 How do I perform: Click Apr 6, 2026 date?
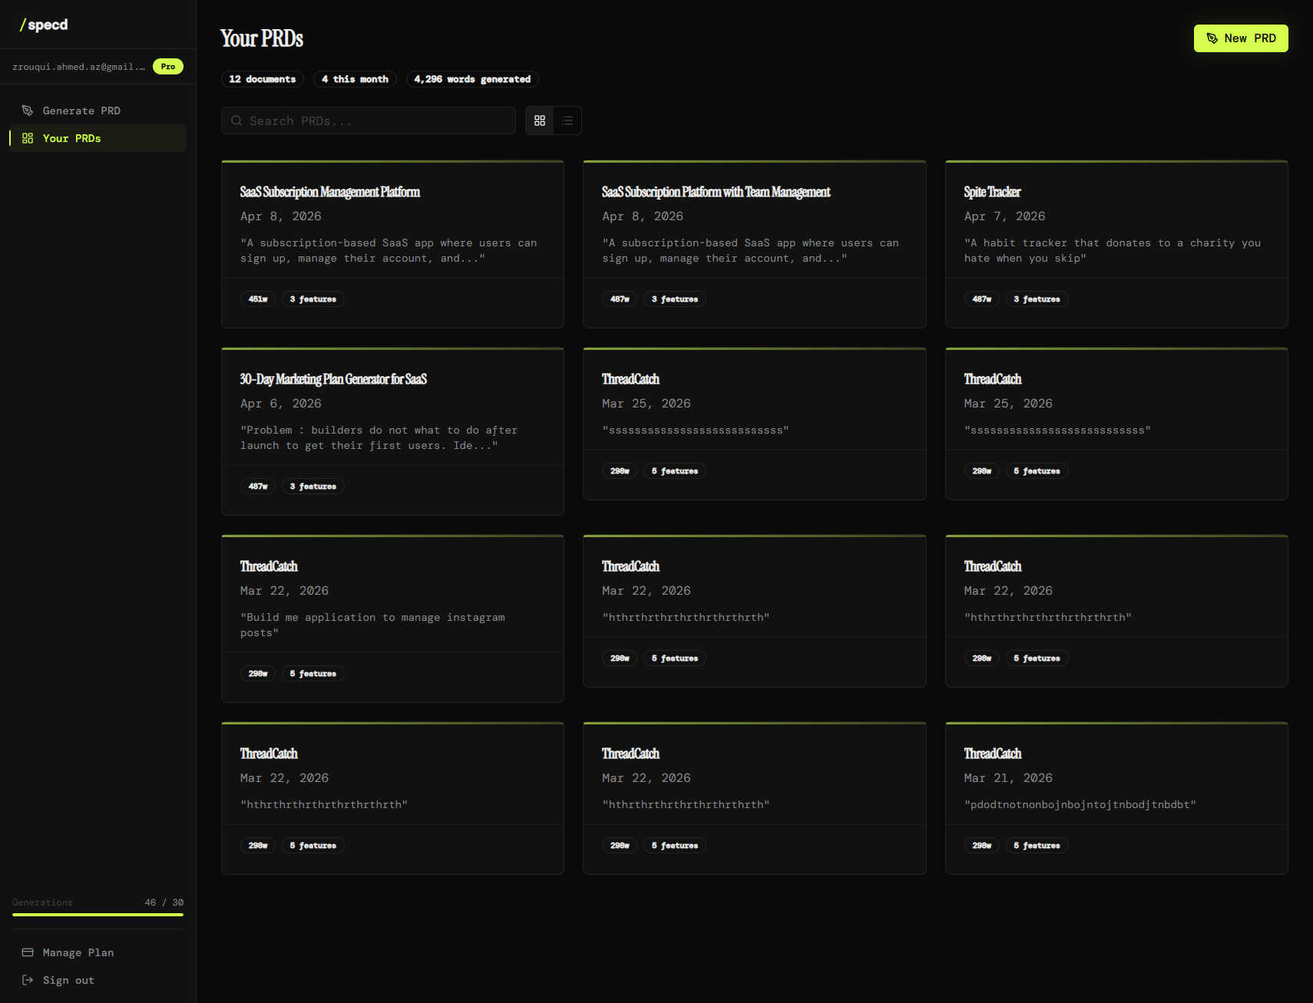coord(281,404)
